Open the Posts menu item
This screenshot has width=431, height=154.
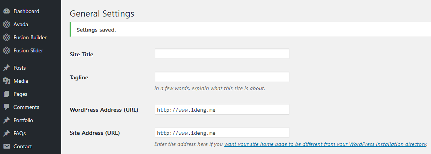pyautogui.click(x=20, y=68)
